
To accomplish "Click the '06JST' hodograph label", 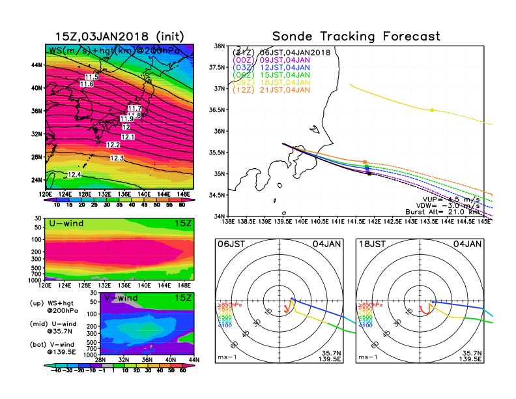I will coord(231,244).
